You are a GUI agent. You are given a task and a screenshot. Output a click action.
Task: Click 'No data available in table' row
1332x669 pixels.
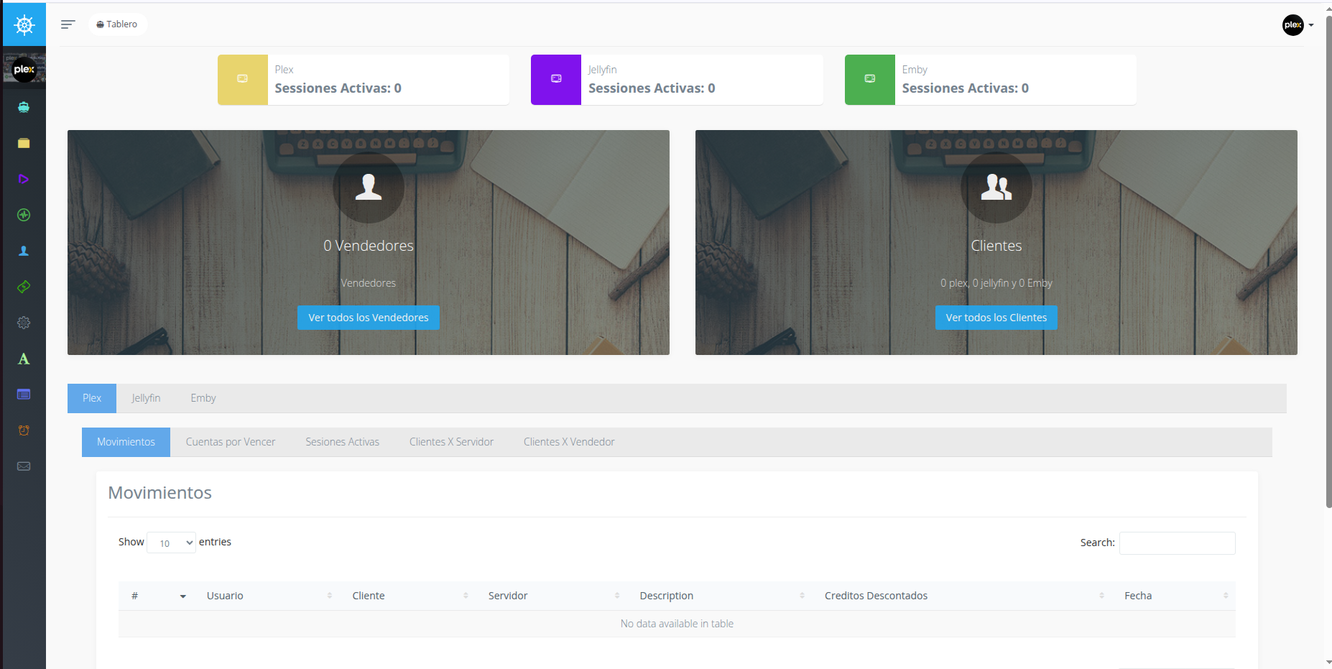tap(677, 624)
